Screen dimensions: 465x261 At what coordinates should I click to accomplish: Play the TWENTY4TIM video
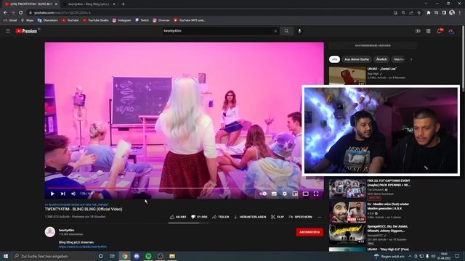coord(52,194)
